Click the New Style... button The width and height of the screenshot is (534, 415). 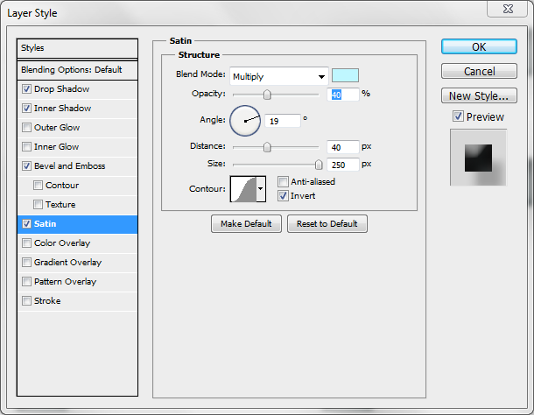479,95
